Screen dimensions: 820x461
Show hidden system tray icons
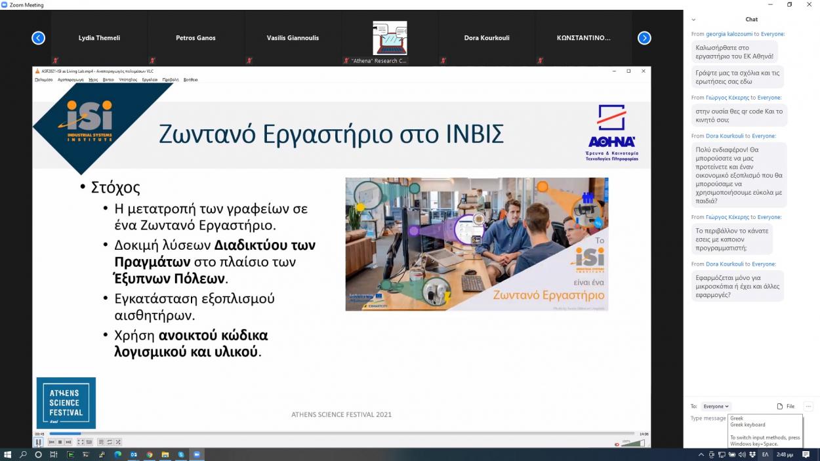[x=701, y=454]
